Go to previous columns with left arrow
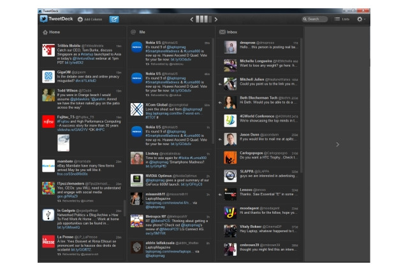 [x=191, y=19]
